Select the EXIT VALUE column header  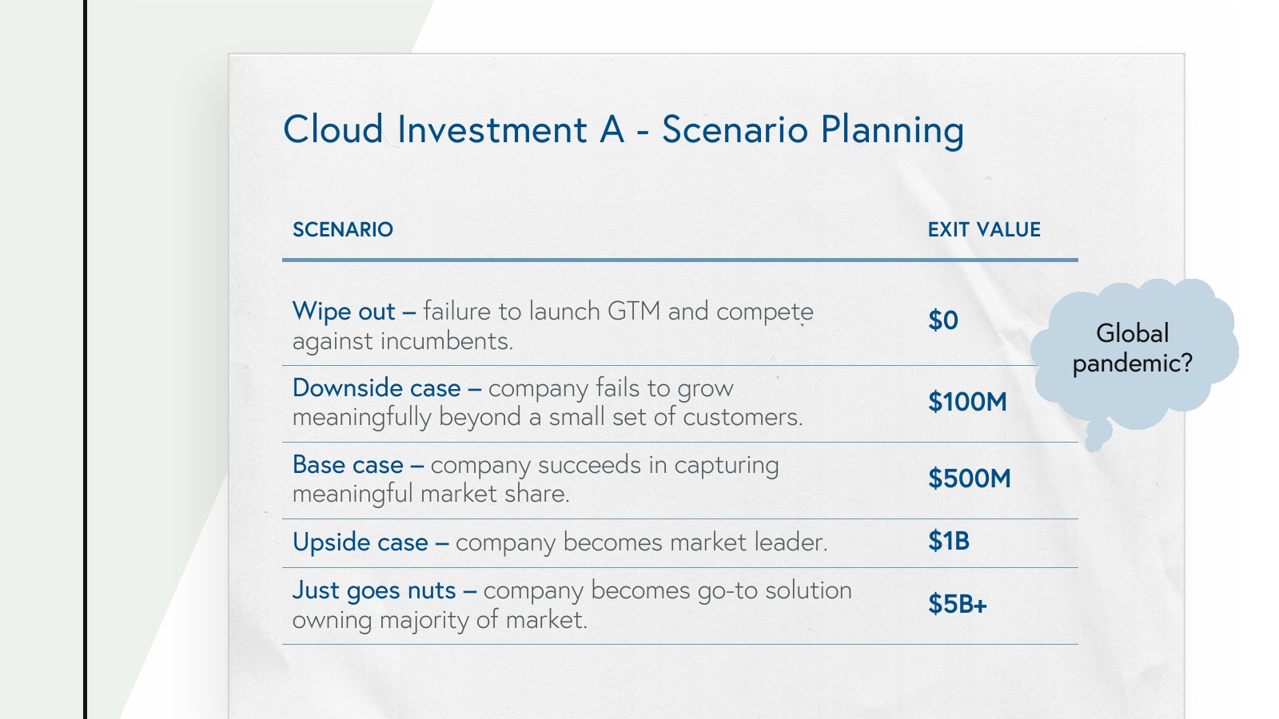click(x=983, y=230)
